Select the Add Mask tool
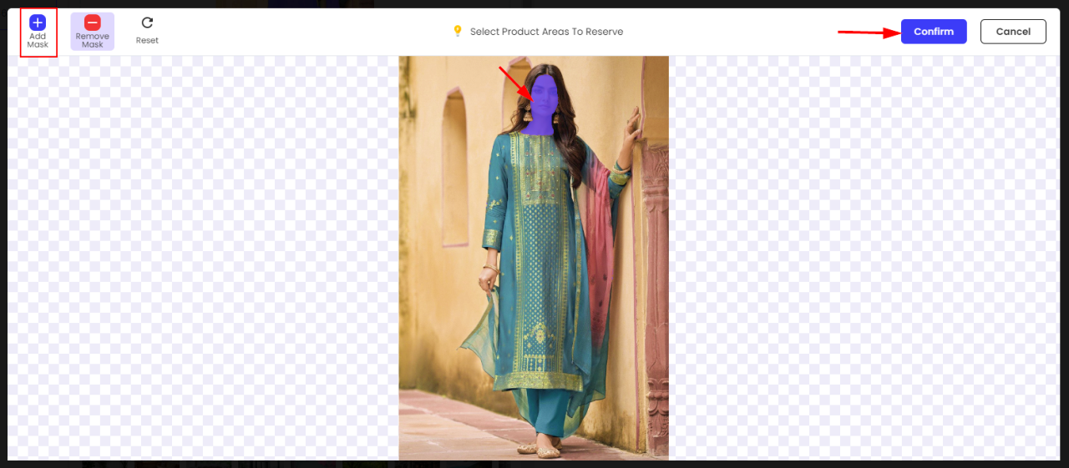The height and width of the screenshot is (468, 1069). [x=38, y=32]
